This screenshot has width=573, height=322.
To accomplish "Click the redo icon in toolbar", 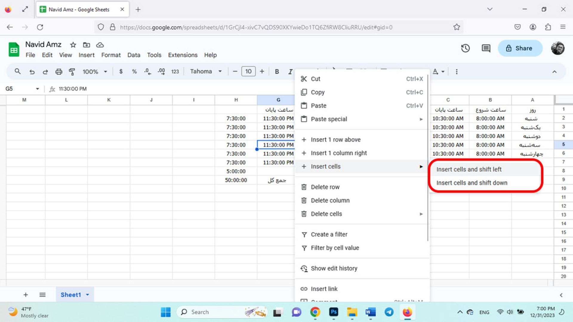I will 45,72.
